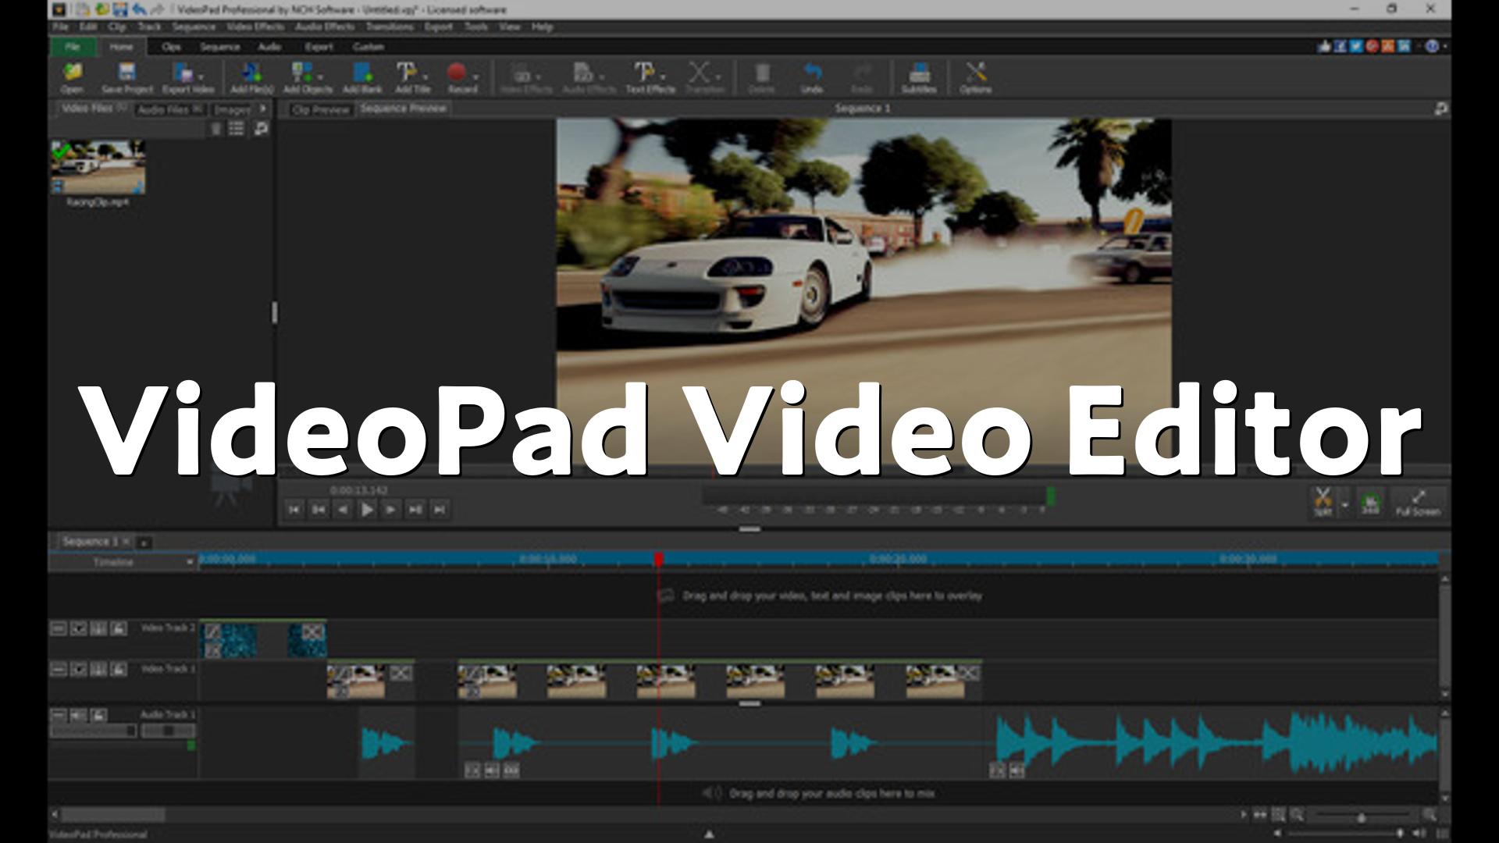Toggle visibility of Video Track 2
This screenshot has height=843, width=1499.
(79, 628)
